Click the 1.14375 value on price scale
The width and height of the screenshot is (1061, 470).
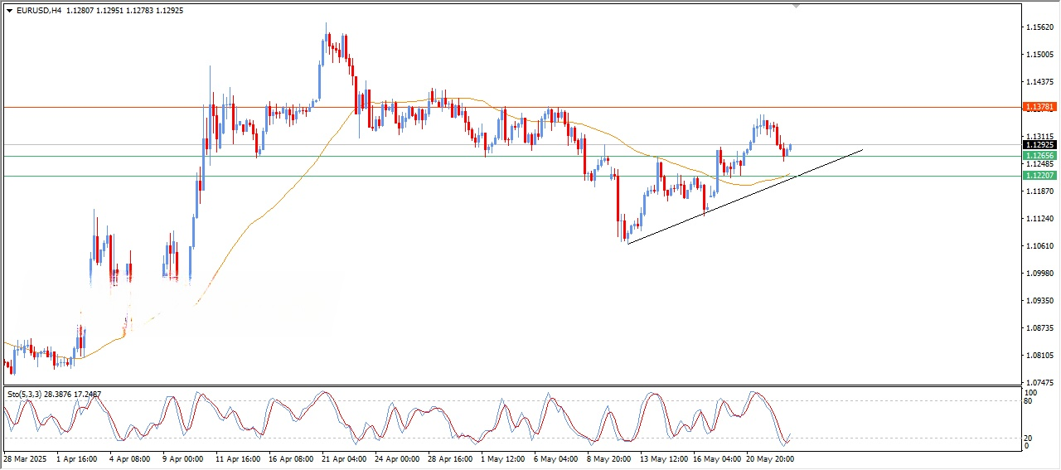tap(1039, 82)
